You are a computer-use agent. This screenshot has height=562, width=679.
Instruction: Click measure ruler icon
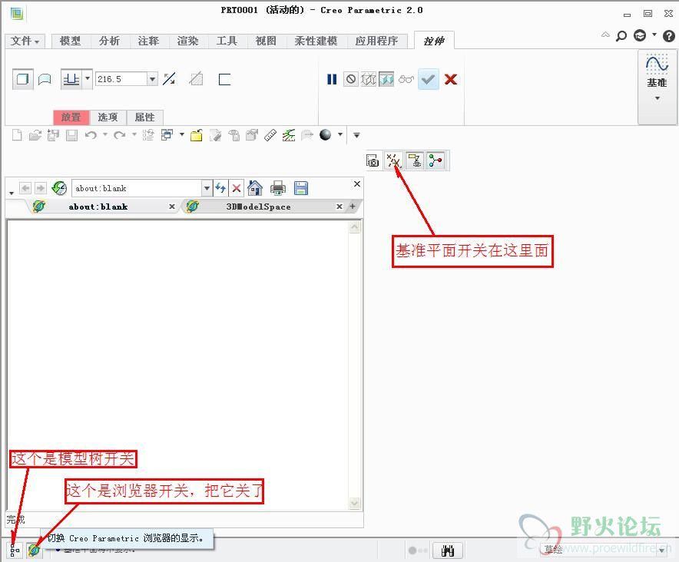pos(270,136)
